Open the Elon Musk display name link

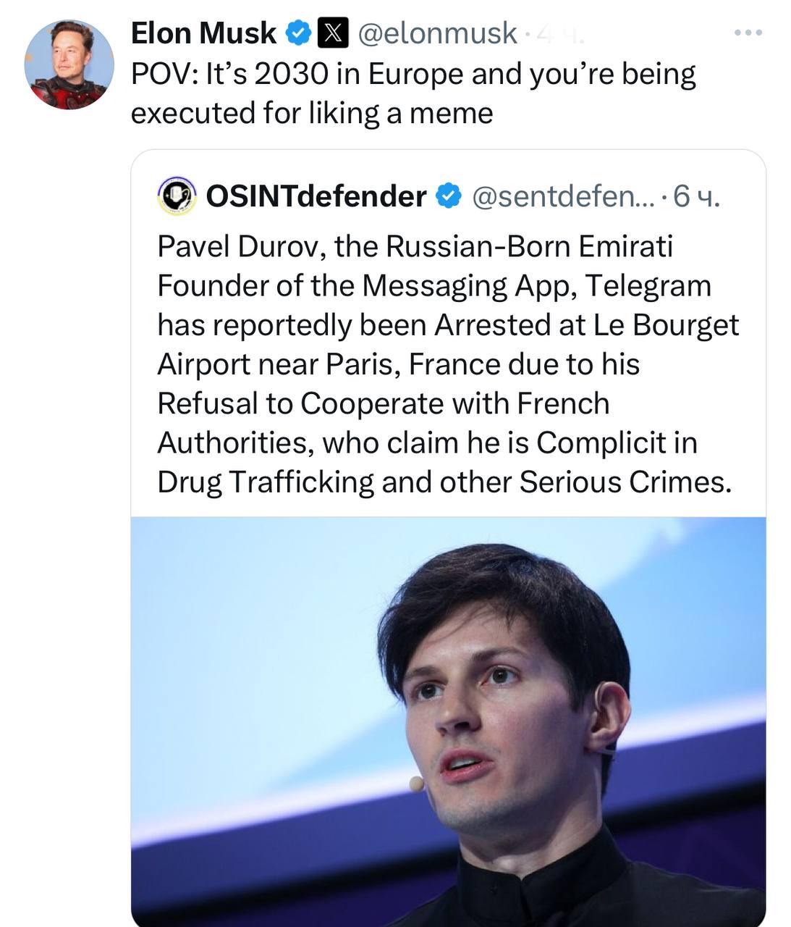203,33
